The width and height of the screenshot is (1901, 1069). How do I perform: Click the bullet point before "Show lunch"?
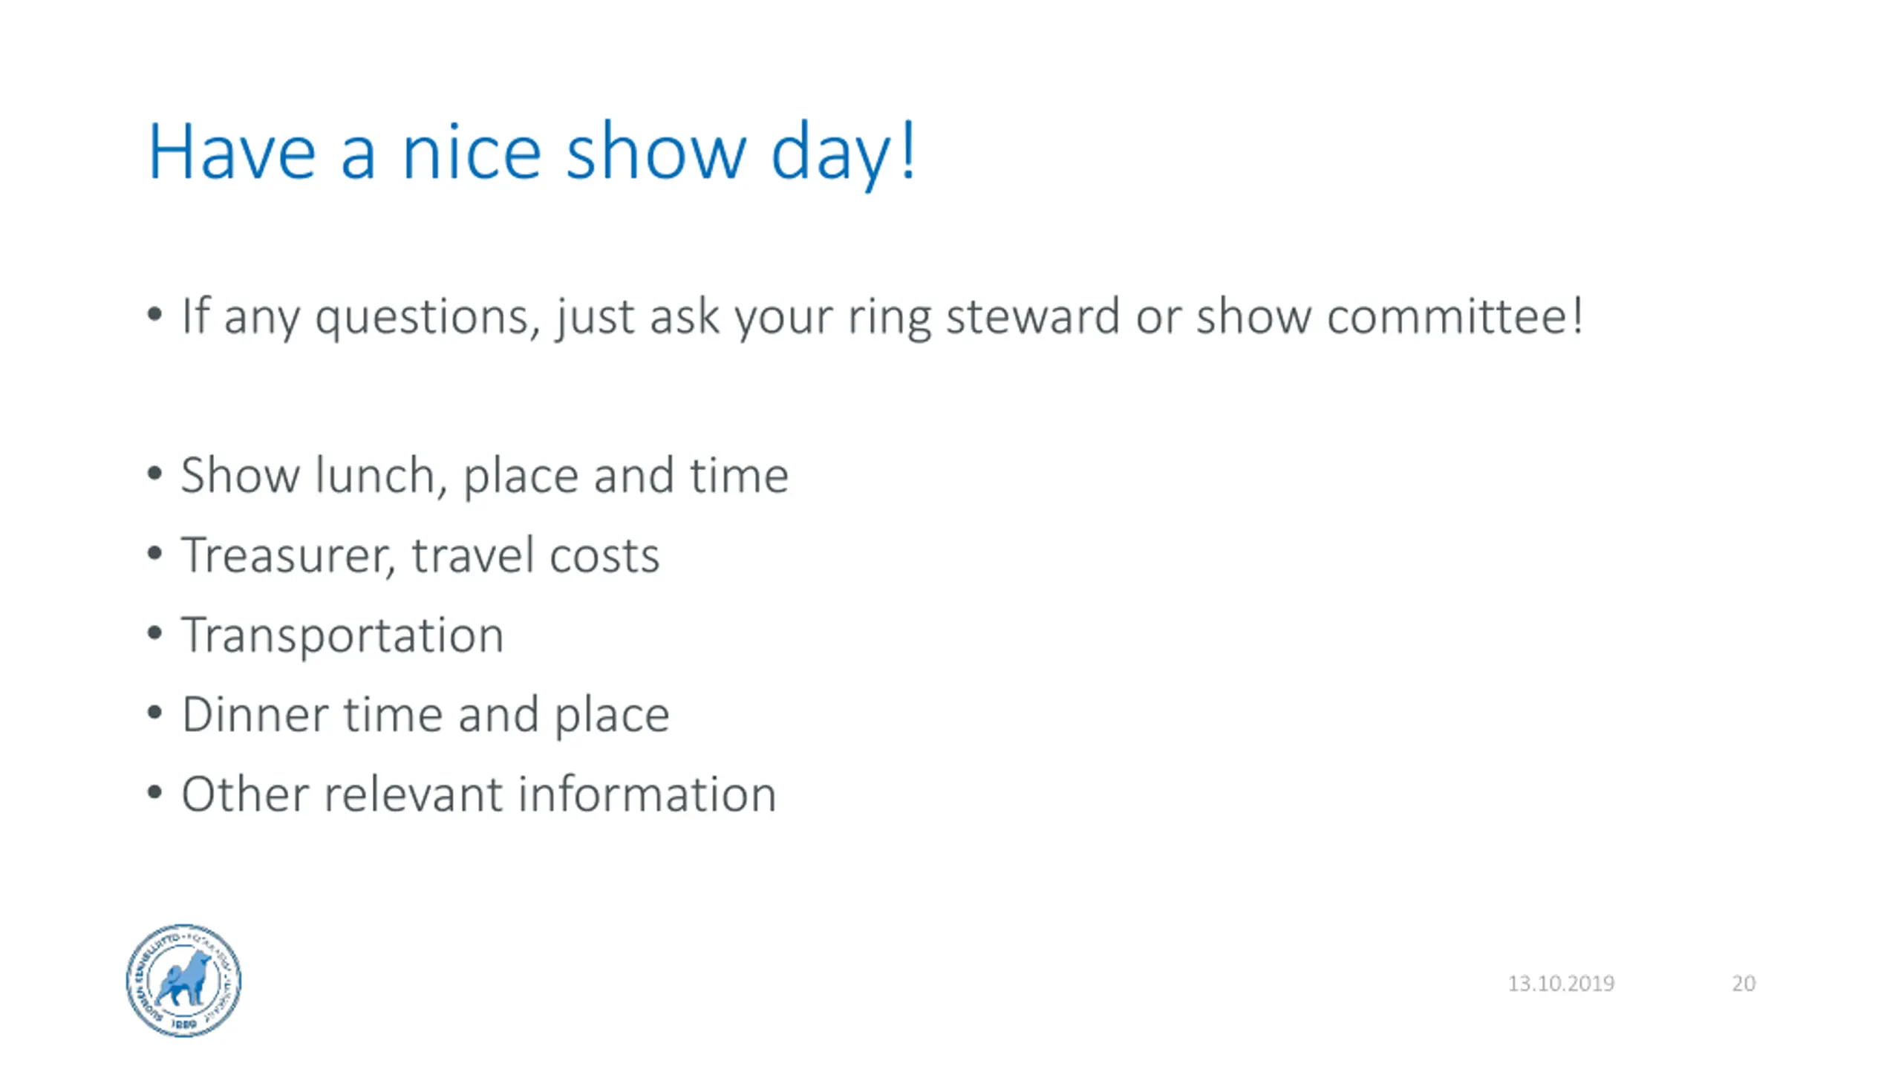coord(154,474)
